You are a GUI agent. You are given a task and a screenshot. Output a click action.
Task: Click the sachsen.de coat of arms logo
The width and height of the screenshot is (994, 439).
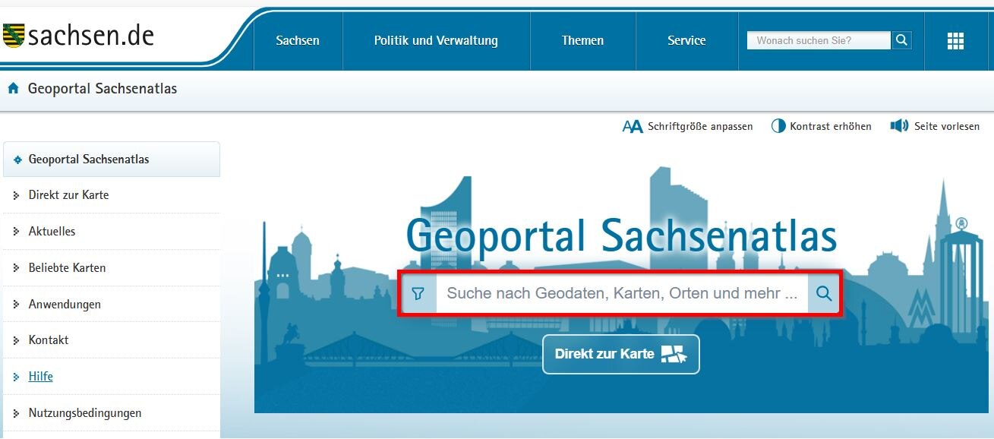pos(14,36)
